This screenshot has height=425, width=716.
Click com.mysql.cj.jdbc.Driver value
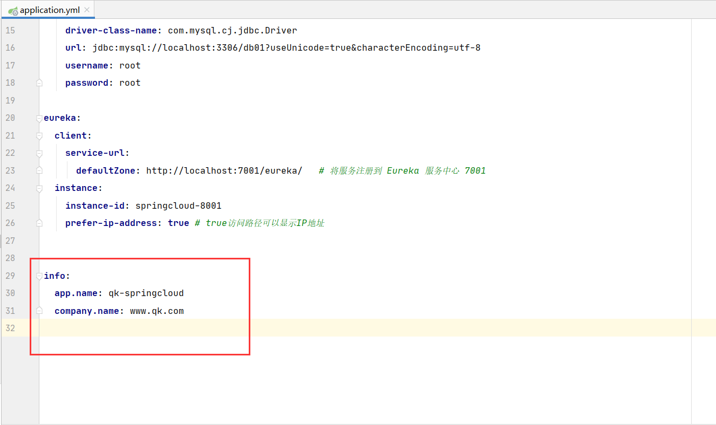point(233,30)
